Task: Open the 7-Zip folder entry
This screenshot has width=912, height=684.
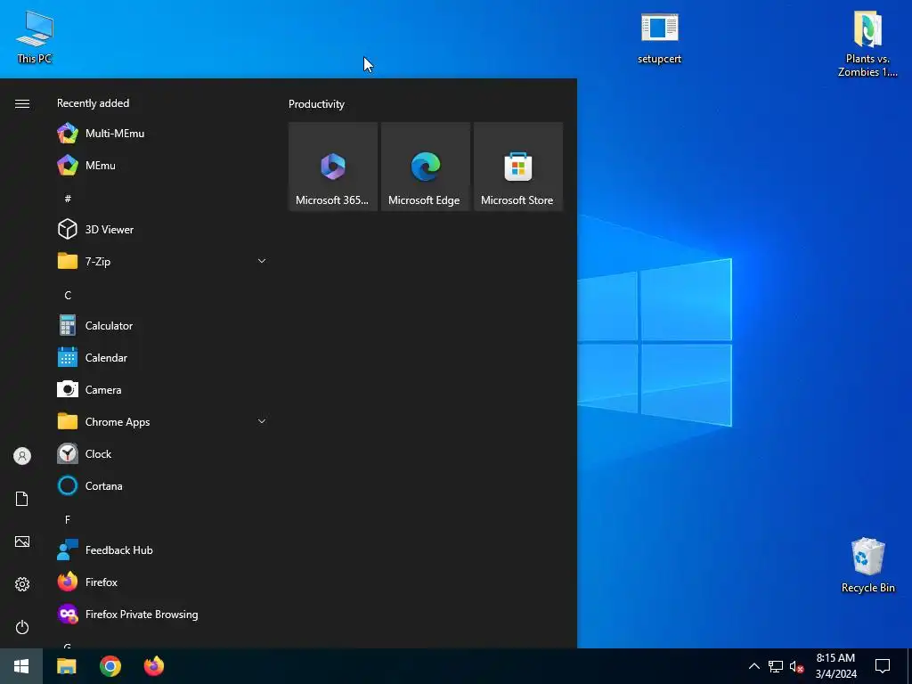Action: pos(162,261)
